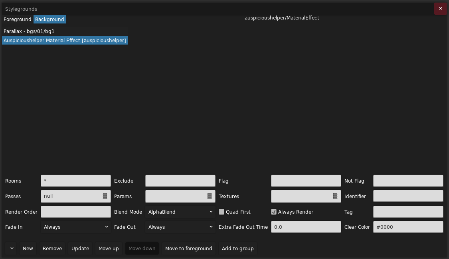Focus the Identifier input field
The height and width of the screenshot is (259, 449).
[x=408, y=196]
